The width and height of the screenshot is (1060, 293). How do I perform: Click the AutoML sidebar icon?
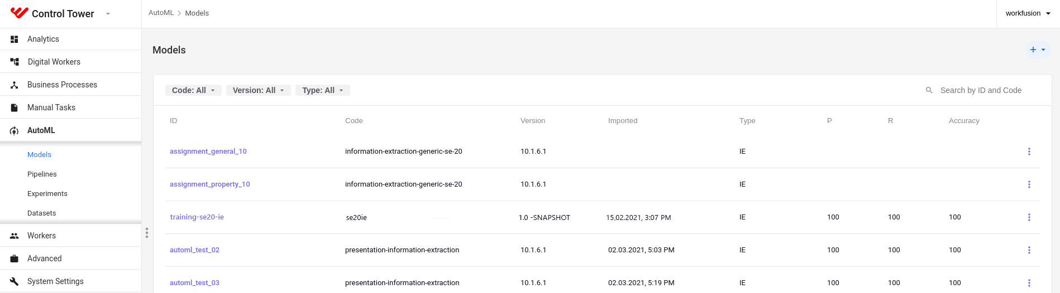click(x=15, y=130)
